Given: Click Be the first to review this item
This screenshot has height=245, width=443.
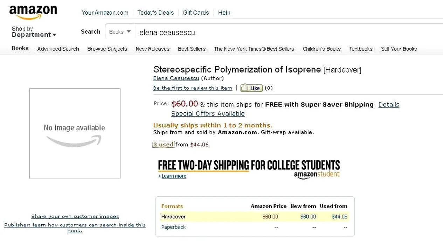Looking at the screenshot, I should [193, 88].
